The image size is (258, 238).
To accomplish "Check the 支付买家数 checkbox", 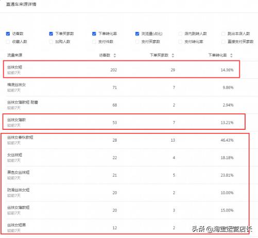I will (137, 42).
